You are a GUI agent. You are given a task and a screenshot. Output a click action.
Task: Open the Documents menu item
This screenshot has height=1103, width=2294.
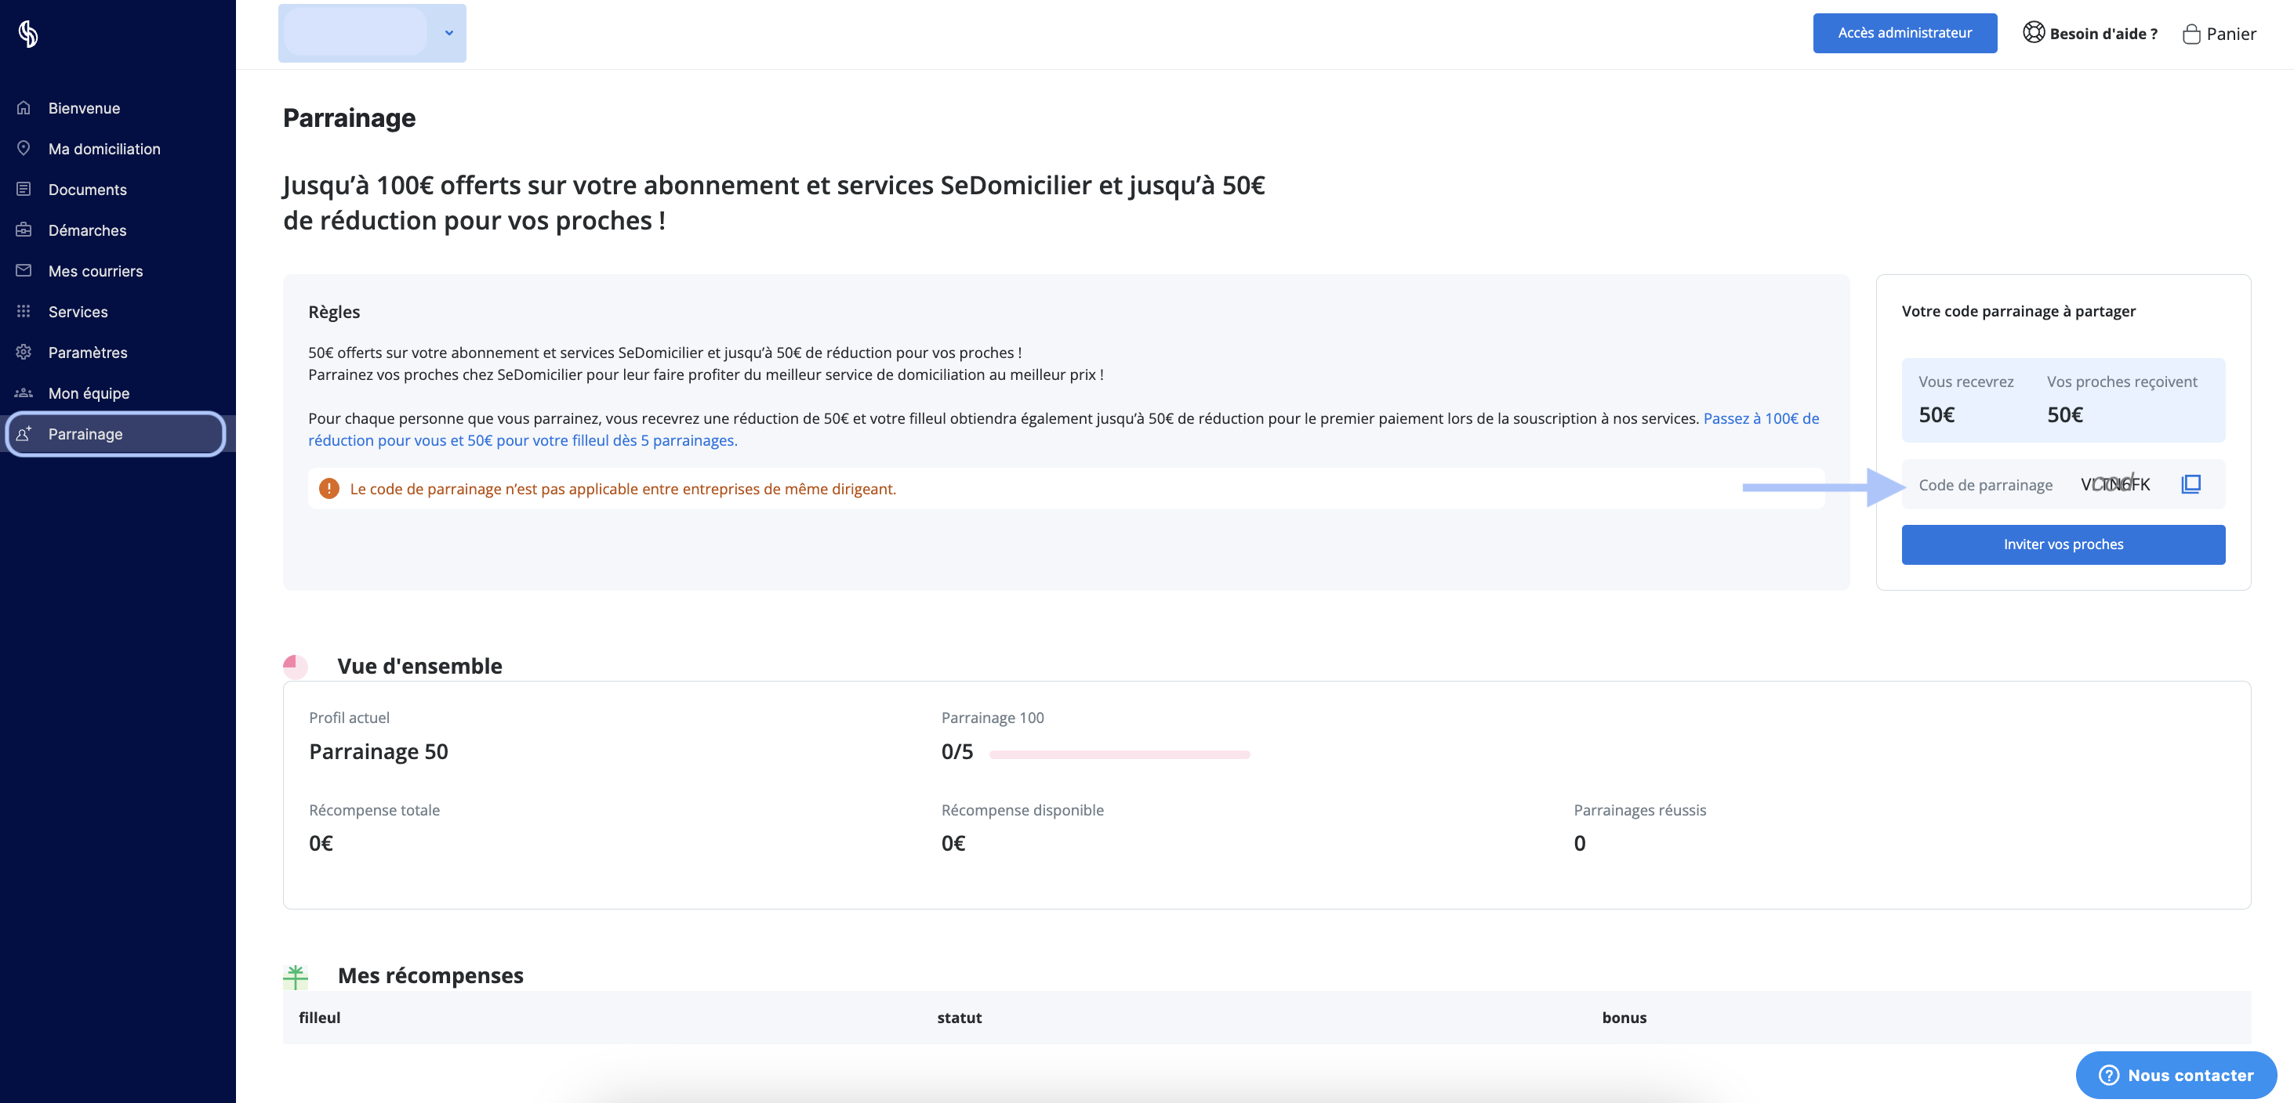point(87,190)
